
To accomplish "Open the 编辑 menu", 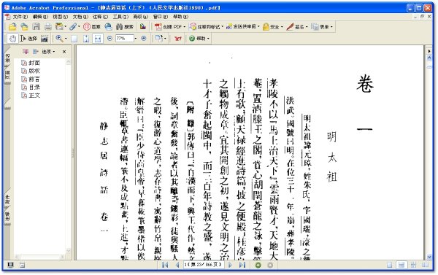I will click(40, 17).
